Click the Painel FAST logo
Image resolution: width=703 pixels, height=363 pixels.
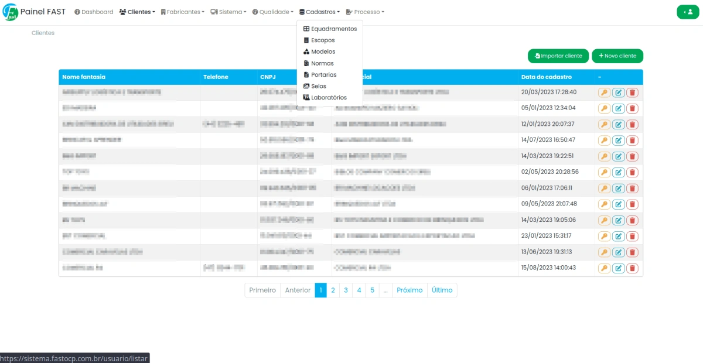34,12
